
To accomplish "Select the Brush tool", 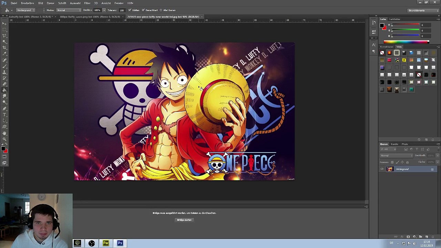I will tap(4, 66).
